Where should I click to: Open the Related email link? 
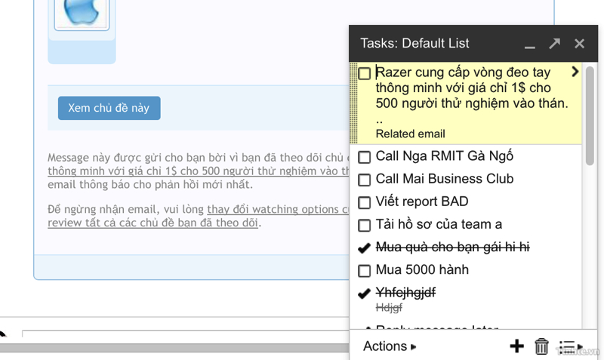[410, 134]
